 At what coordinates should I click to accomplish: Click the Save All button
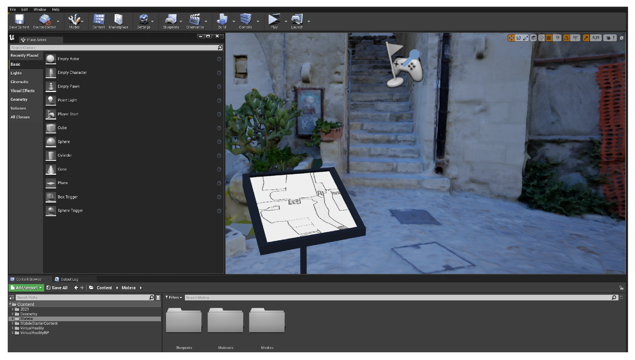coord(57,288)
